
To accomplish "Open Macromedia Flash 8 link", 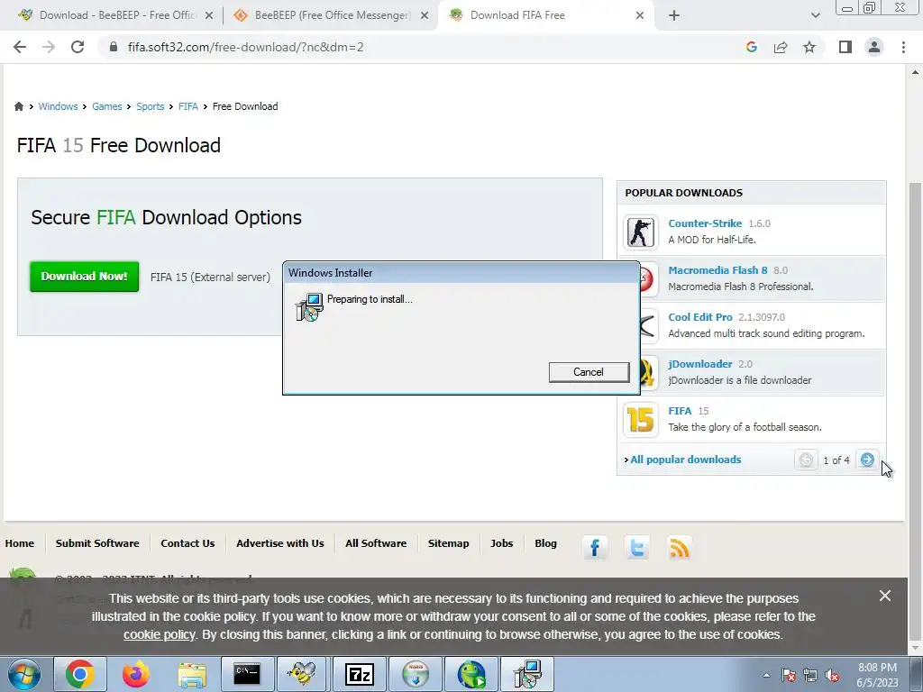I will (717, 270).
